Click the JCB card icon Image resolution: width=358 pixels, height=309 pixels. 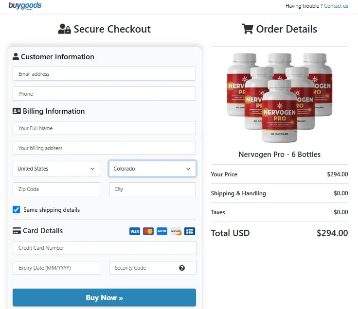[x=190, y=231]
